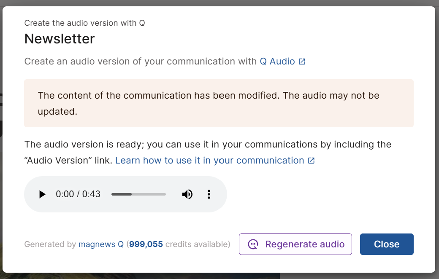Click the audio progress slider
The width and height of the screenshot is (439, 279).
(x=138, y=194)
